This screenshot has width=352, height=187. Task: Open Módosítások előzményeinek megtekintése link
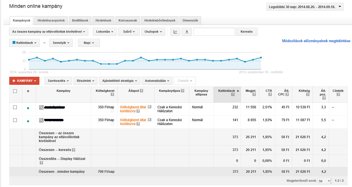click(316, 41)
